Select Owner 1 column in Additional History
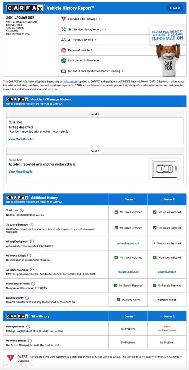This screenshot has height=370, width=189. pyautogui.click(x=128, y=199)
